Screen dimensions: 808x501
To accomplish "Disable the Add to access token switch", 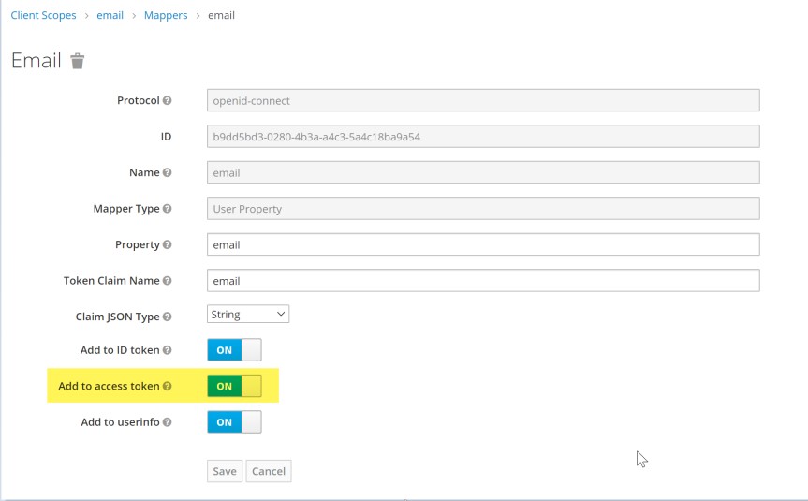I will (x=234, y=386).
